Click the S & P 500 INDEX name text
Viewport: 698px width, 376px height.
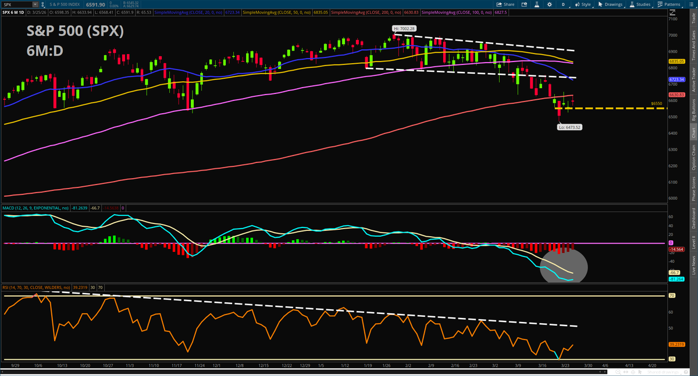click(x=65, y=5)
